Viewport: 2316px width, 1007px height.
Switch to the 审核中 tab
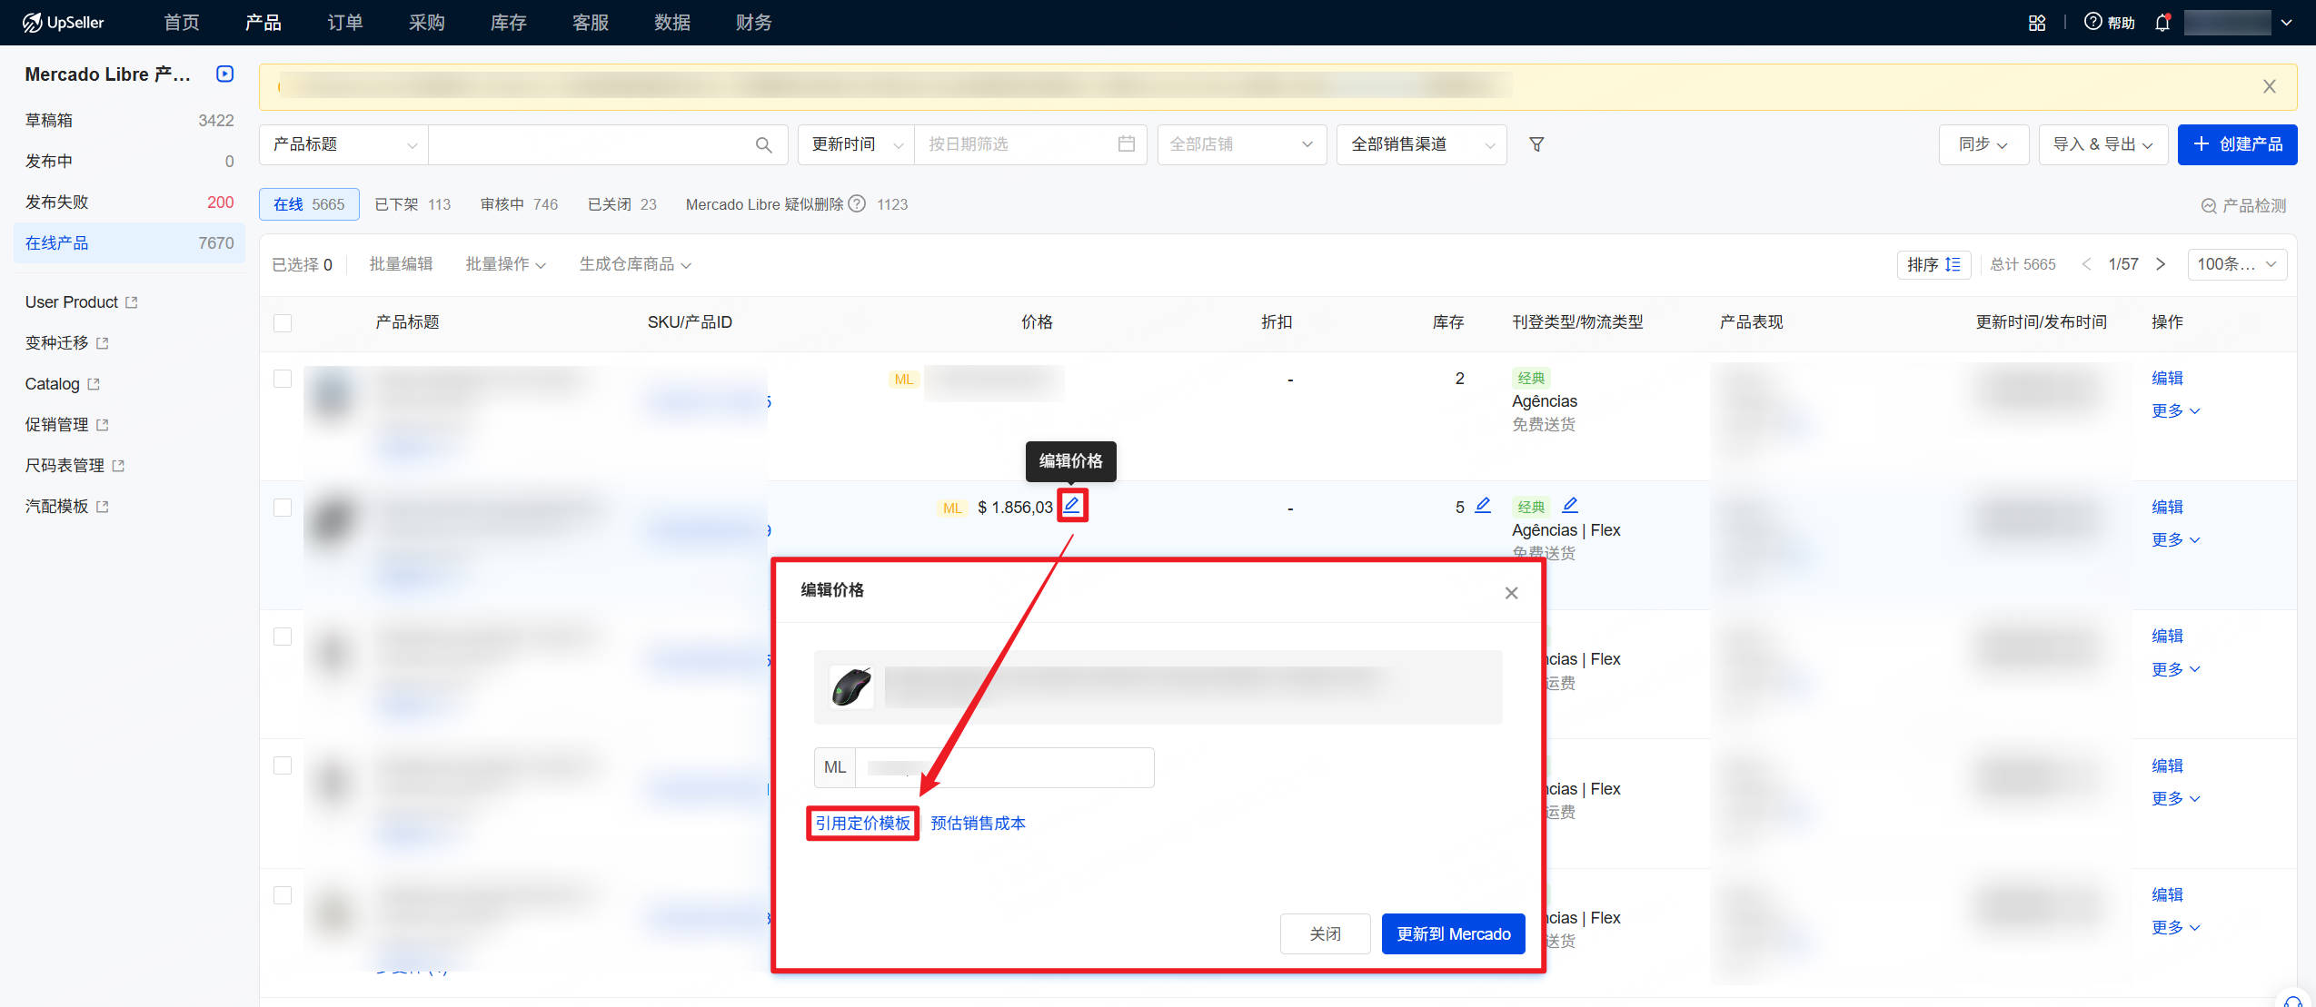click(519, 204)
